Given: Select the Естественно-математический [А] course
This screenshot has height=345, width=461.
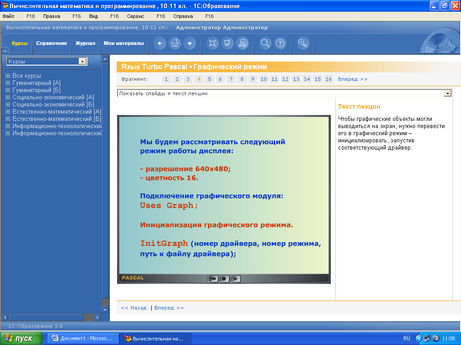Looking at the screenshot, I should click(x=57, y=112).
